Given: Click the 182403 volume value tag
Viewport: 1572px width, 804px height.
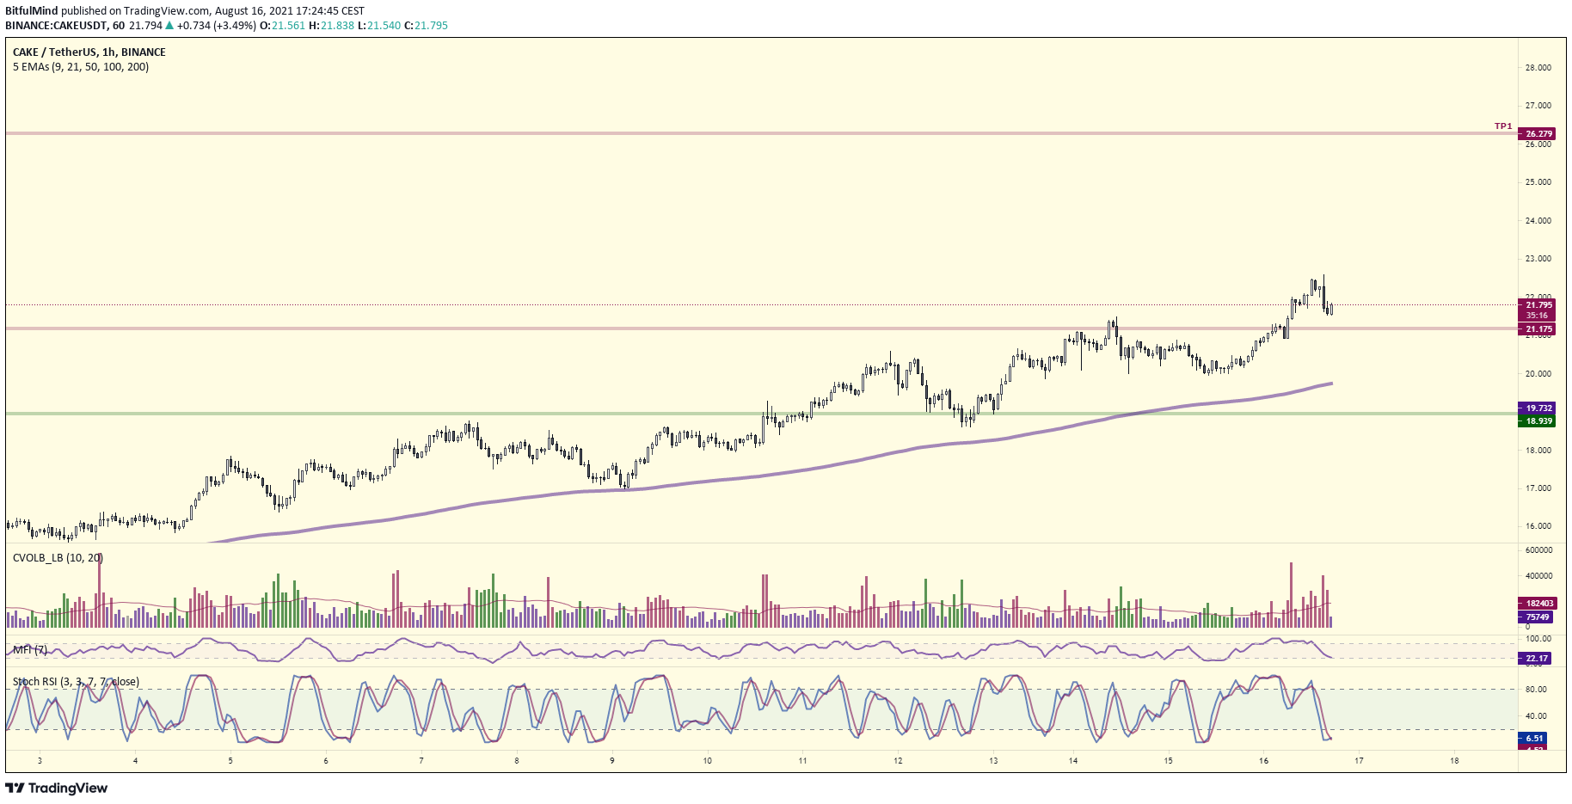Looking at the screenshot, I should pyautogui.click(x=1537, y=604).
